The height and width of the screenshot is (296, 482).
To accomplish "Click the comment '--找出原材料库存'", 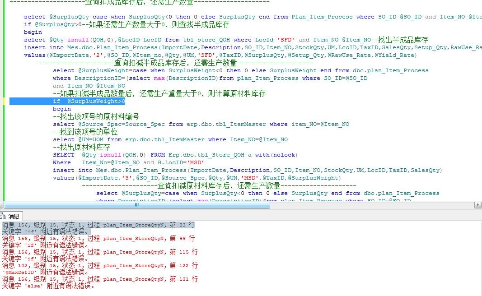I will [x=81, y=147].
